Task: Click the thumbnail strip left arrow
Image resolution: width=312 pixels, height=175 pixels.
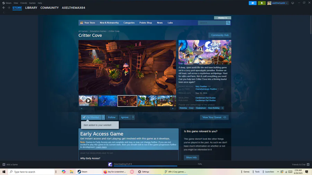Action: point(81,109)
